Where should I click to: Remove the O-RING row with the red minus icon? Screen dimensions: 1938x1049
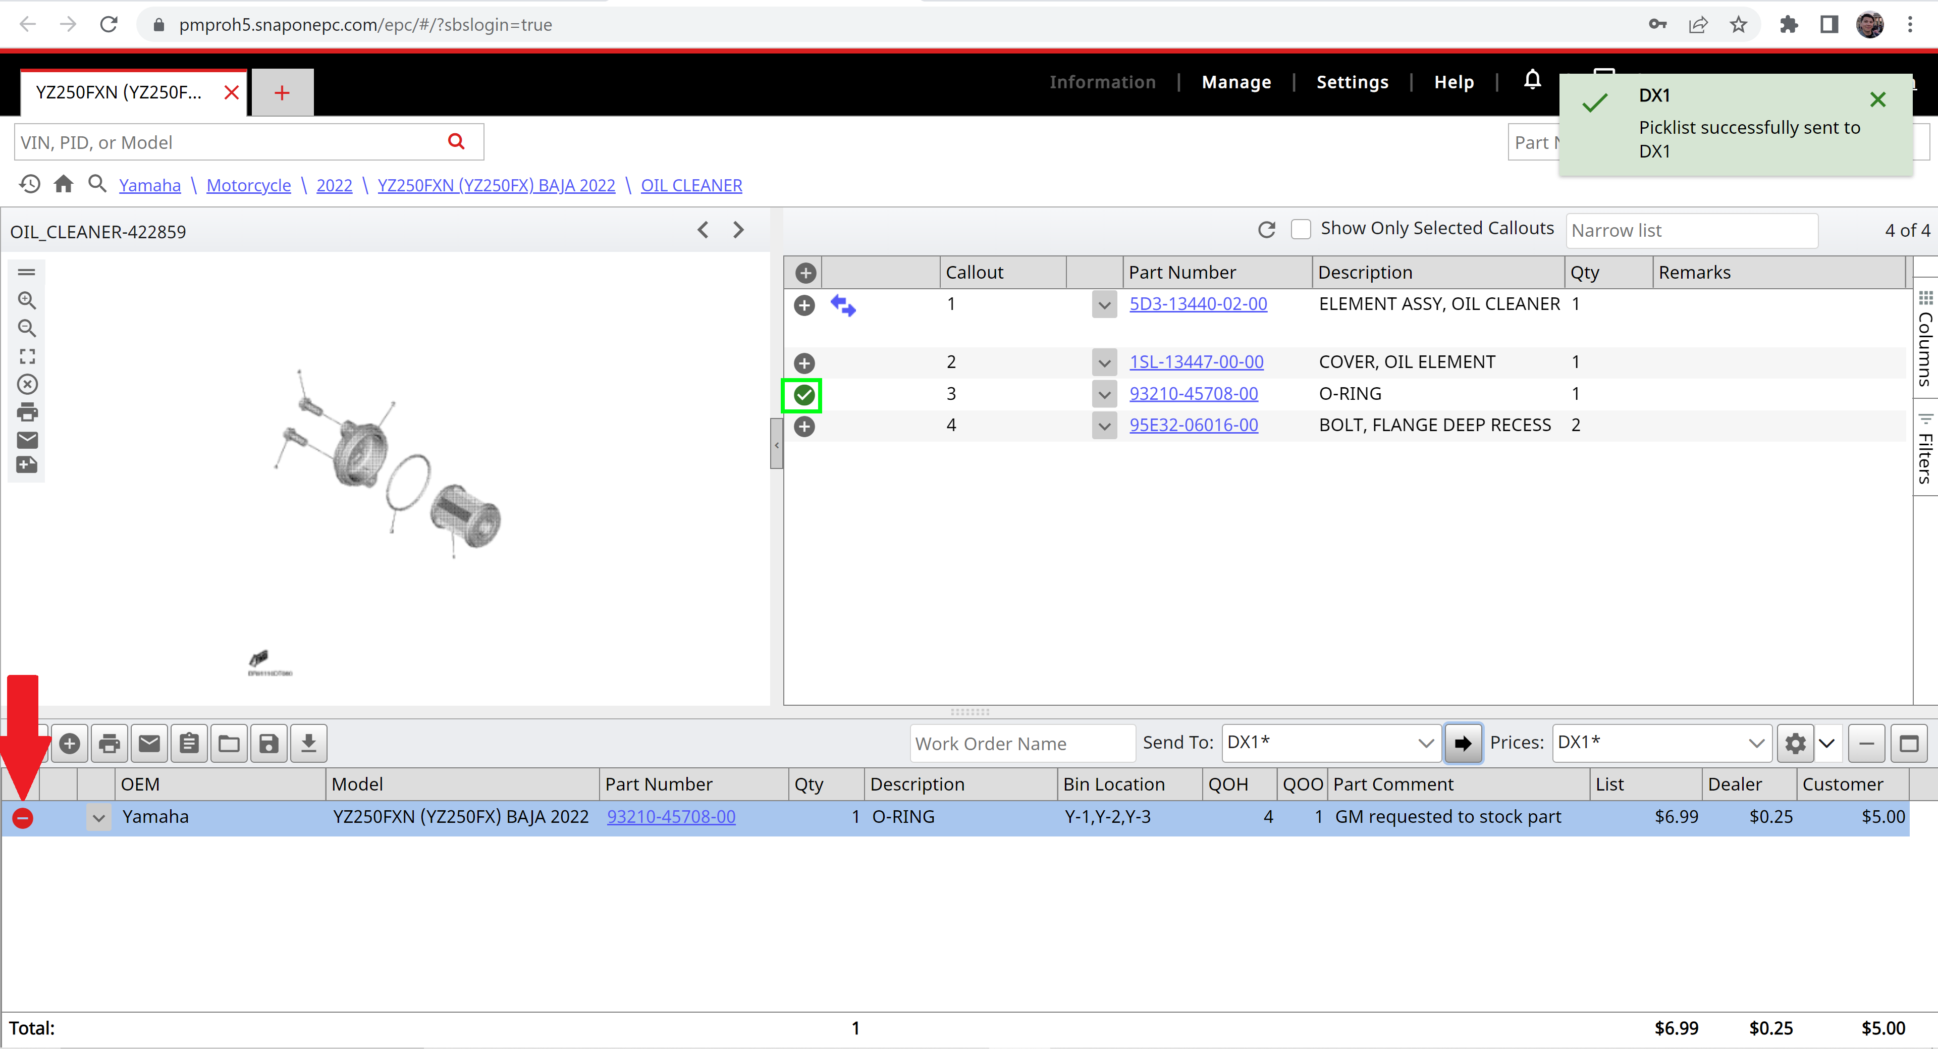pos(23,817)
